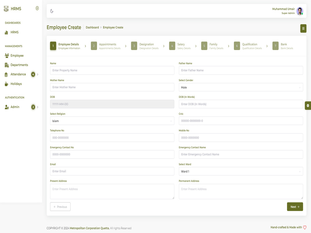Focus the Emergency Contact Name field
Screen dimensions: 311x233
click(x=241, y=154)
